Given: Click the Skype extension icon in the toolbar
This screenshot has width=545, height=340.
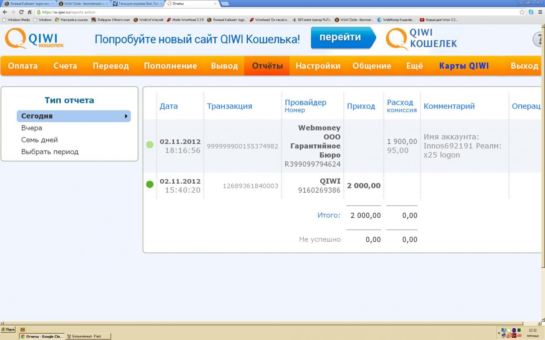Looking at the screenshot, I should 531,12.
